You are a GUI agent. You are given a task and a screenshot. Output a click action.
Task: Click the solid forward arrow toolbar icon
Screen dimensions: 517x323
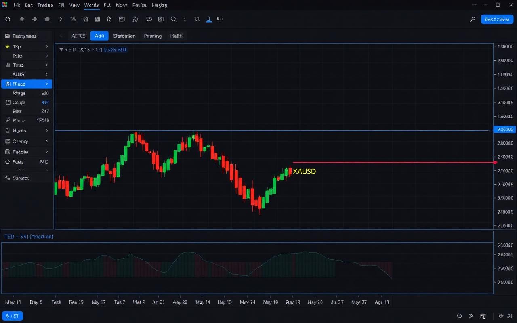(35, 19)
